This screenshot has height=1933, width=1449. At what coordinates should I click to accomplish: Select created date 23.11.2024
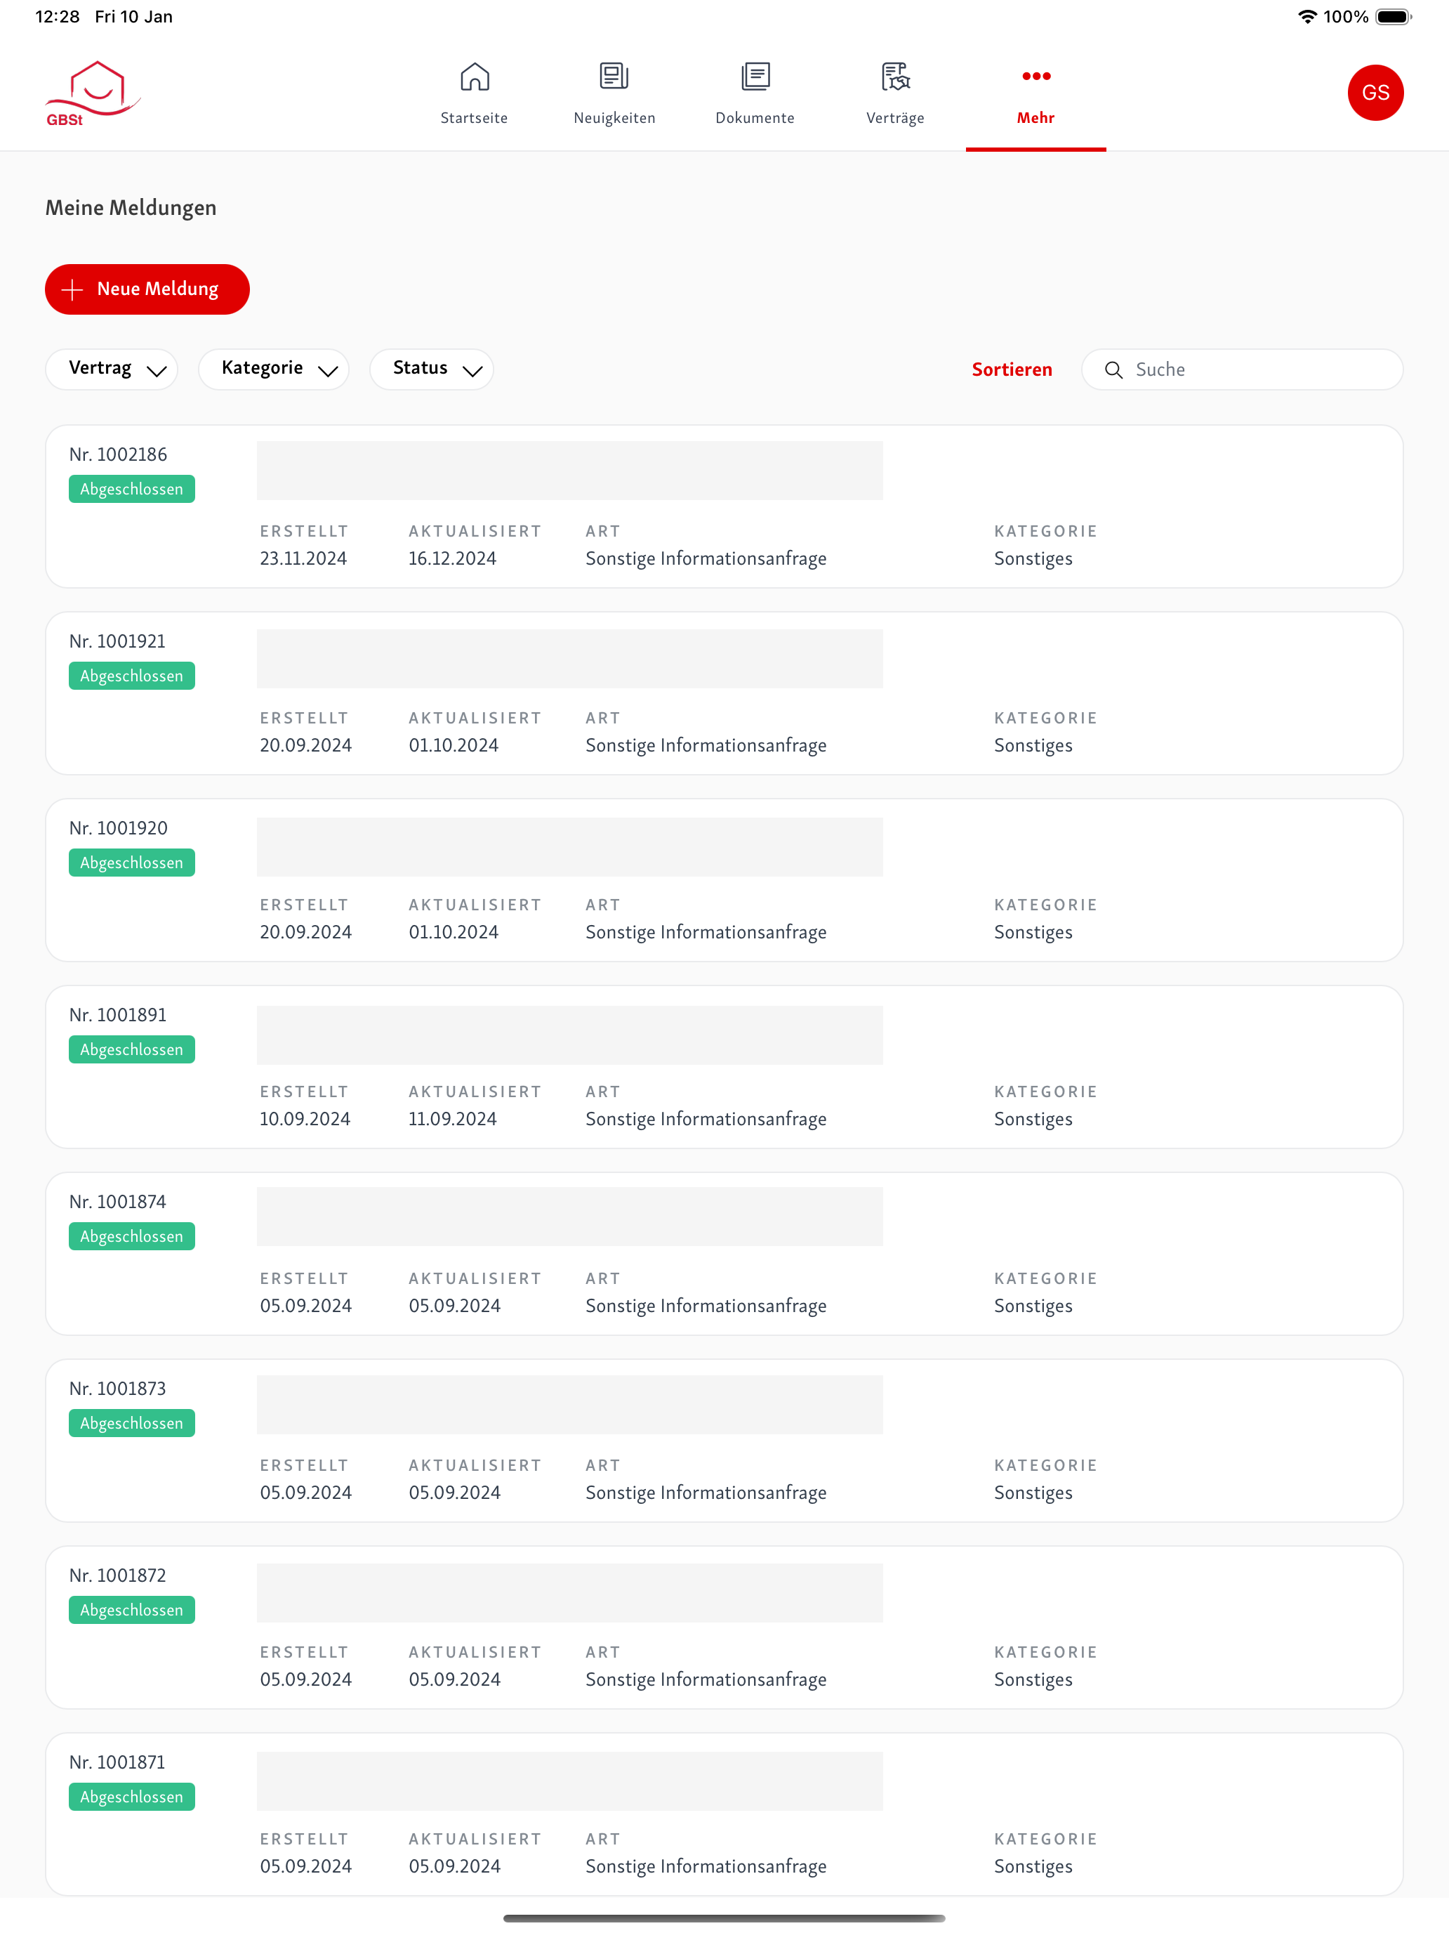(x=303, y=558)
